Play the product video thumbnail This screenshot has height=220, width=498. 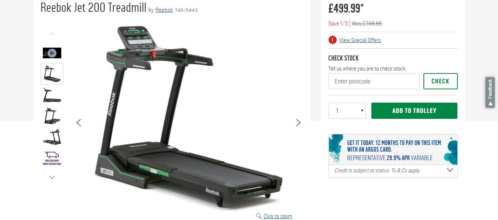(52, 53)
